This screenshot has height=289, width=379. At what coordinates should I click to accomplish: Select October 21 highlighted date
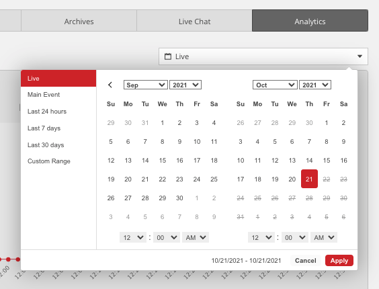coord(309,179)
